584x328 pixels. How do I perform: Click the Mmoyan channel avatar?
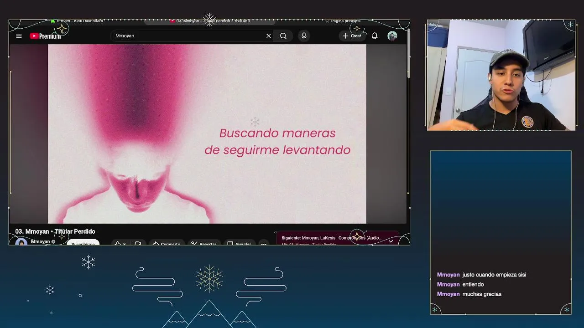click(x=21, y=242)
